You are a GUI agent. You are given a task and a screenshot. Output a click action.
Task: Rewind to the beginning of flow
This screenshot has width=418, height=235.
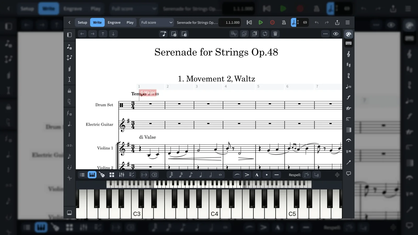pos(249,22)
